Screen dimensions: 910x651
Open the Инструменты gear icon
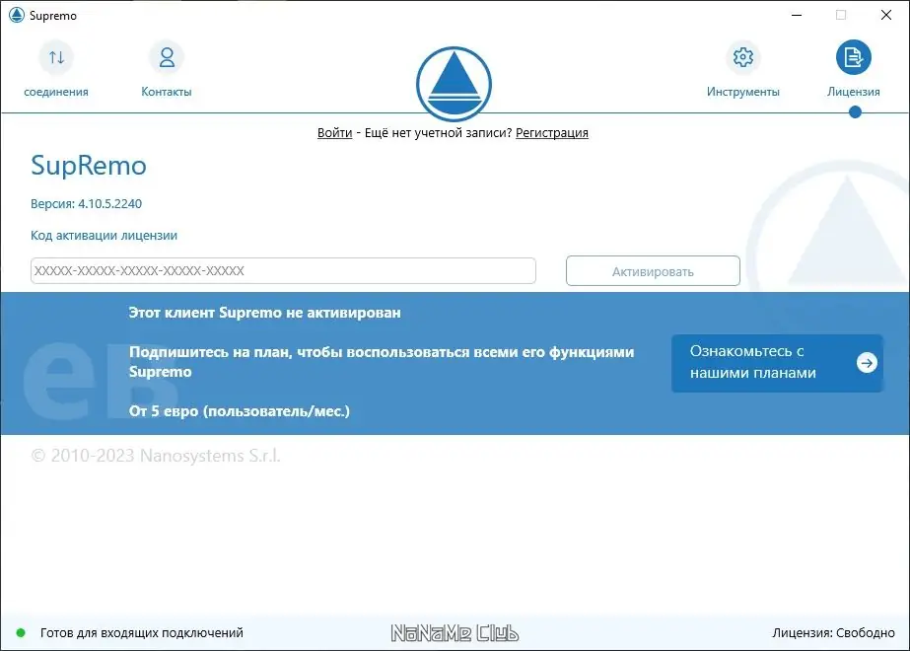coord(742,57)
